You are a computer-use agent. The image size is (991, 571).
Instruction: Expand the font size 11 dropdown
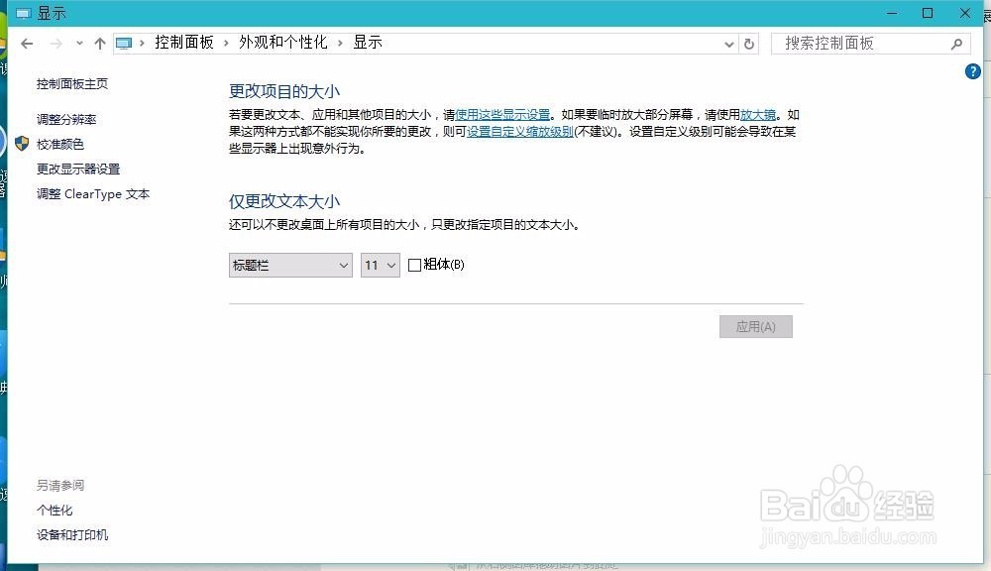(x=380, y=265)
